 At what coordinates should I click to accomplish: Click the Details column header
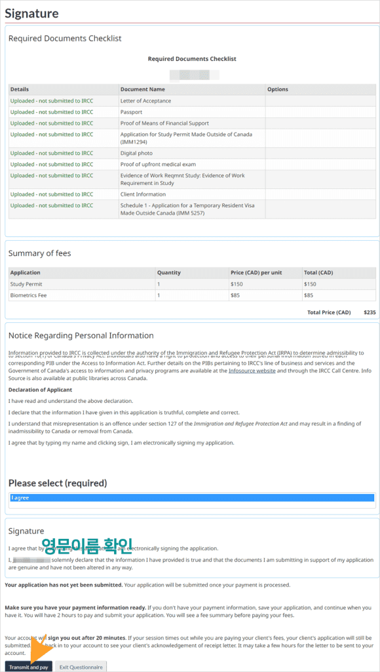pos(19,89)
